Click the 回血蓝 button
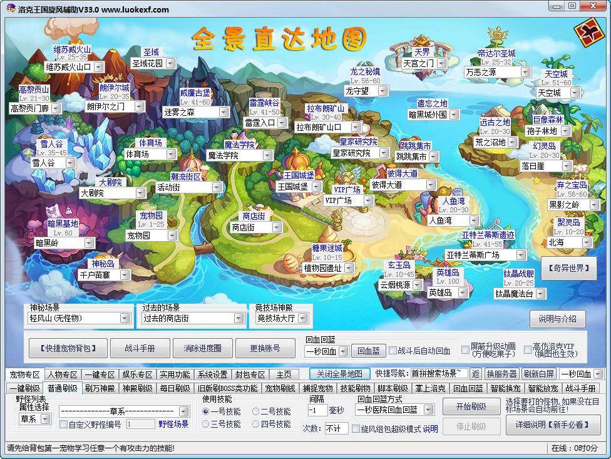611x459 pixels. [368, 351]
